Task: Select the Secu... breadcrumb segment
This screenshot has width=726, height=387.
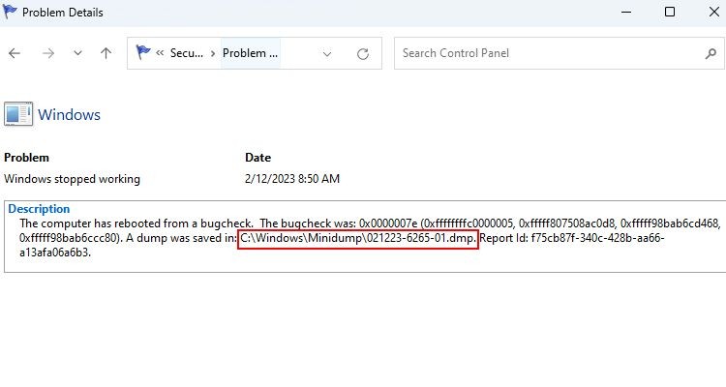Action: point(187,53)
